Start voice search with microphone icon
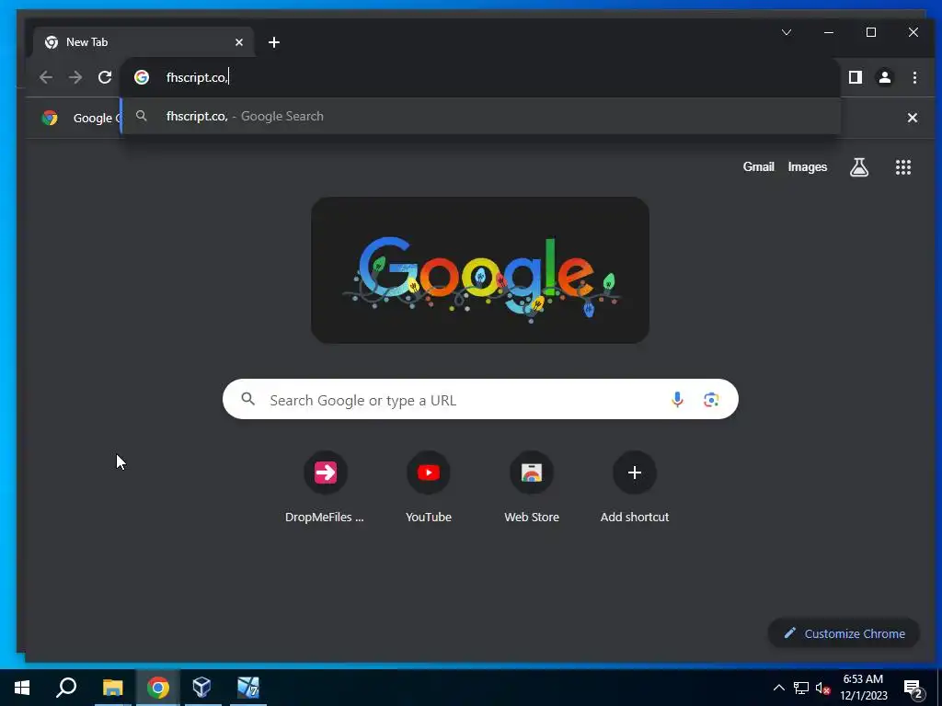Screen dimensions: 942x706 (x=677, y=399)
